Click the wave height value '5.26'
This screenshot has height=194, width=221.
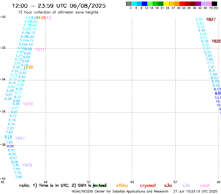pyautogui.click(x=201, y=27)
